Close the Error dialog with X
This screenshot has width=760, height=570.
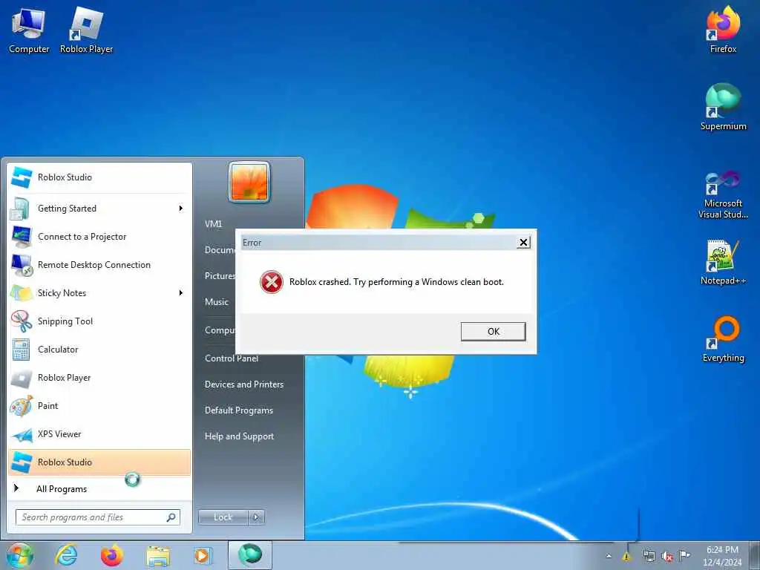point(523,243)
